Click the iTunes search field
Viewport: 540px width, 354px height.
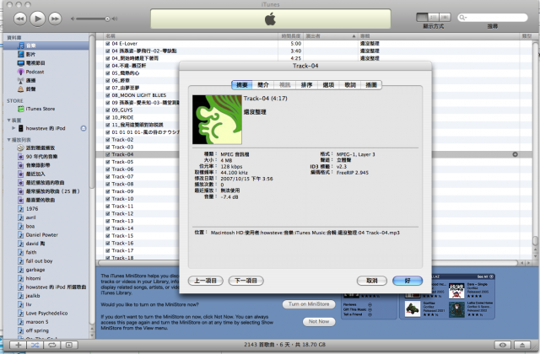(x=493, y=17)
